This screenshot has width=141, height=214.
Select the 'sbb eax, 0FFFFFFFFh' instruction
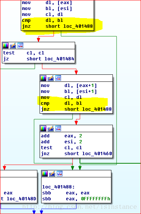pos(76,199)
